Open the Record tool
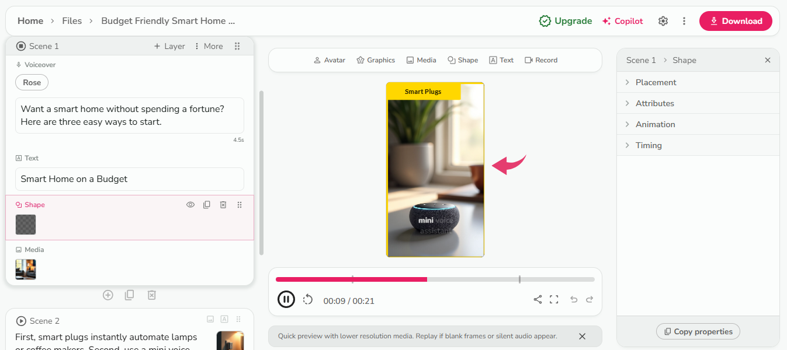This screenshot has height=350, width=787. click(x=541, y=60)
